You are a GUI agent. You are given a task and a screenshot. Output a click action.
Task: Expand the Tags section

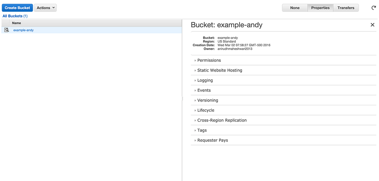pyautogui.click(x=283, y=130)
